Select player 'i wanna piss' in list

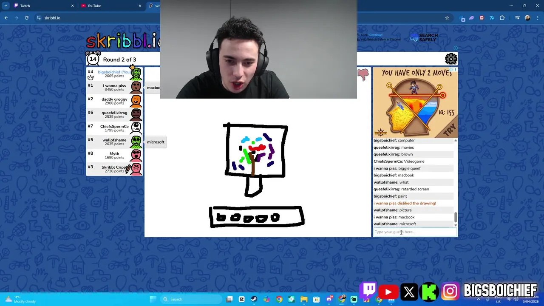click(114, 87)
